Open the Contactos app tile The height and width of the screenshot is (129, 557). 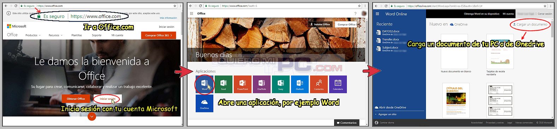(x=319, y=84)
